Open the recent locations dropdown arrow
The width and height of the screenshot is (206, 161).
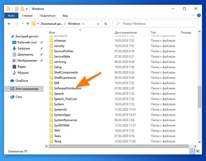pos(22,24)
